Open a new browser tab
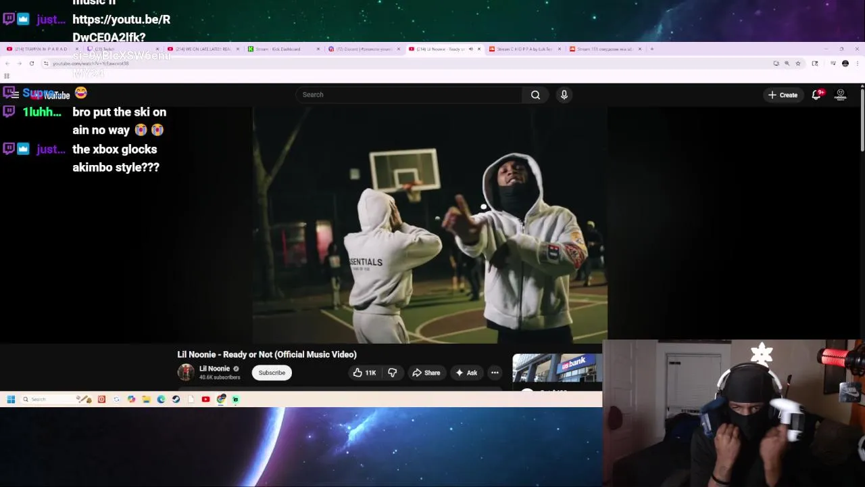Screen dimensions: 865x487 651,49
